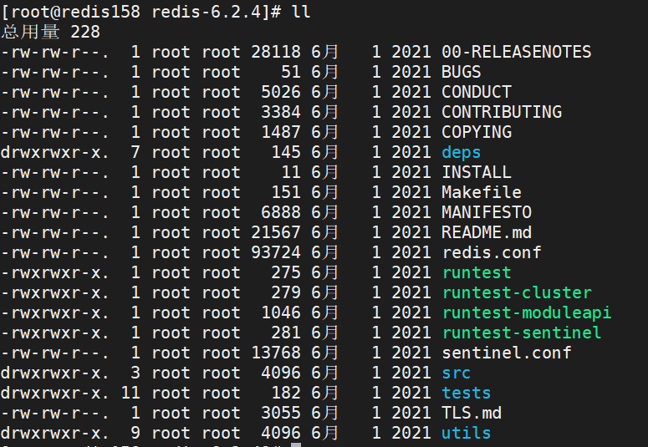The height and width of the screenshot is (447, 648).
Task: Select file size 13768 of sentinel.conf
Action: coord(276,353)
